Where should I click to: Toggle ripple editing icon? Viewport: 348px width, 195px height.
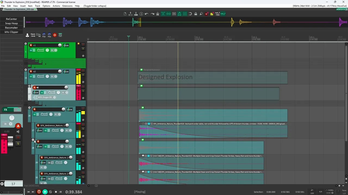174,14
